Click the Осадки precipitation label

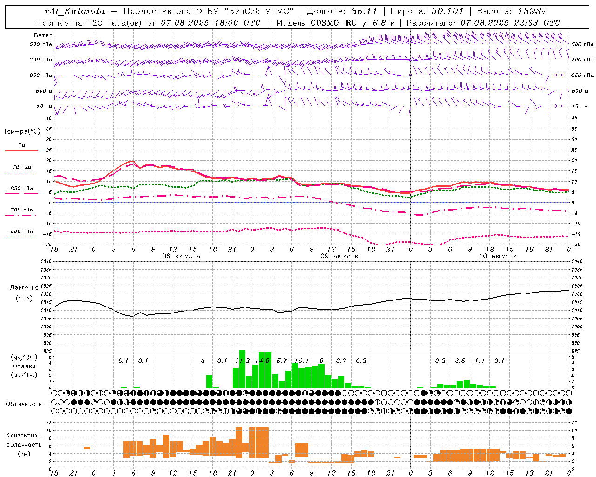24,366
